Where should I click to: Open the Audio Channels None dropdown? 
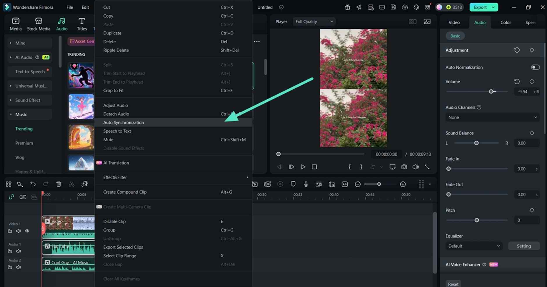click(492, 117)
